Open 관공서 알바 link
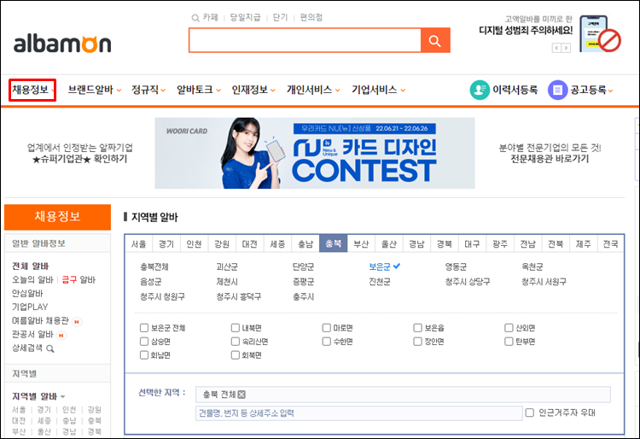The width and height of the screenshot is (640, 439). pyautogui.click(x=32, y=334)
